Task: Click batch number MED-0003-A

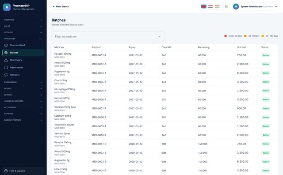Action: [99, 73]
